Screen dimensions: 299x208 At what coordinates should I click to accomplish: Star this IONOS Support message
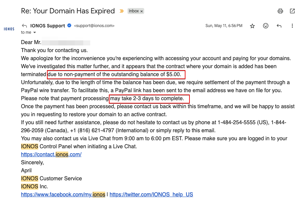252,26
